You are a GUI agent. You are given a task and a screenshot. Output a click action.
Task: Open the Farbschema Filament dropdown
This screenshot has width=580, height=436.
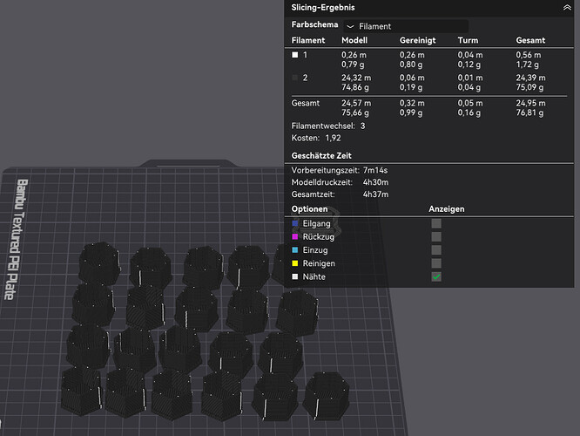pos(406,27)
